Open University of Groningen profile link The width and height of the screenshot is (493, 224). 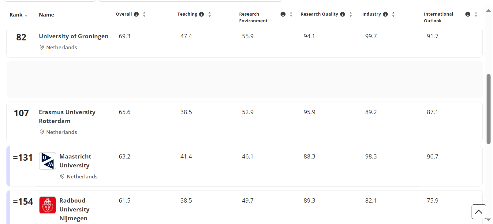[73, 36]
